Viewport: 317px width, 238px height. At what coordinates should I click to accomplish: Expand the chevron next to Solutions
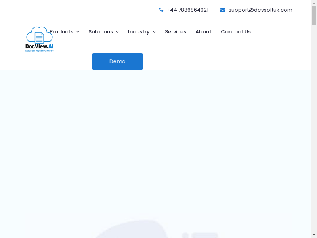coord(117,32)
